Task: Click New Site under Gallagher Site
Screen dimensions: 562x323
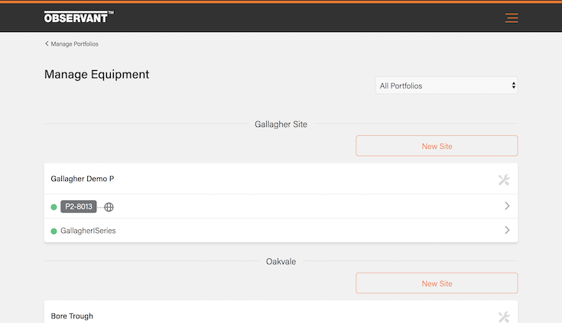Action: (437, 146)
